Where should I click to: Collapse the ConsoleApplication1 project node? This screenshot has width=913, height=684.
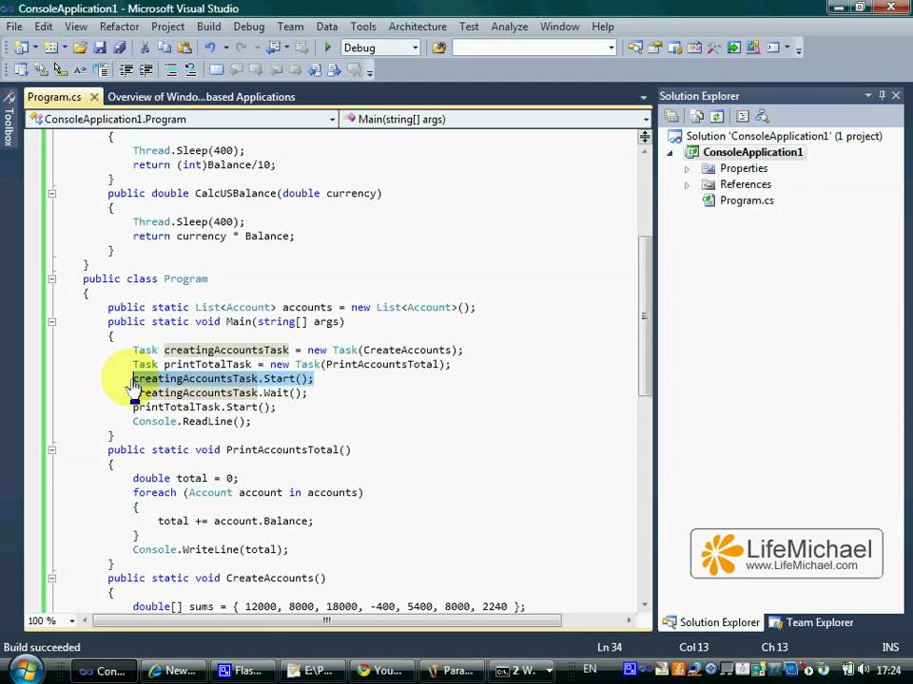pos(670,153)
